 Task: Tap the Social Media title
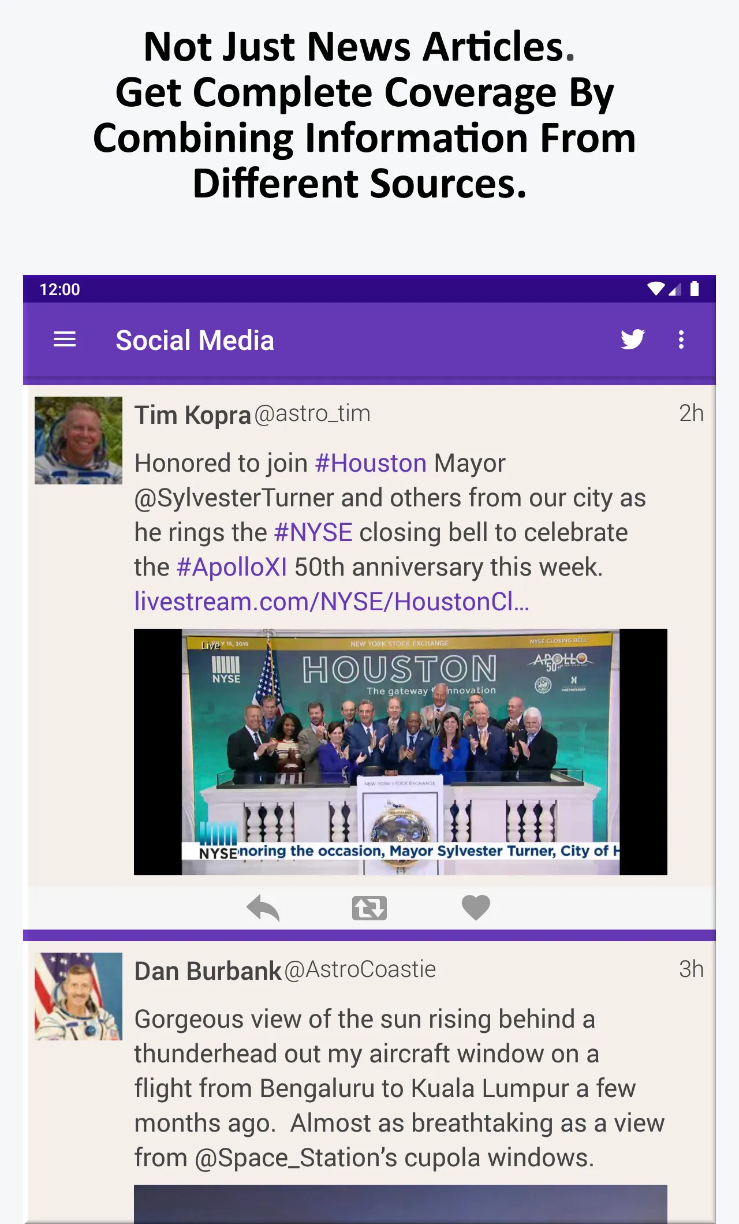(195, 340)
